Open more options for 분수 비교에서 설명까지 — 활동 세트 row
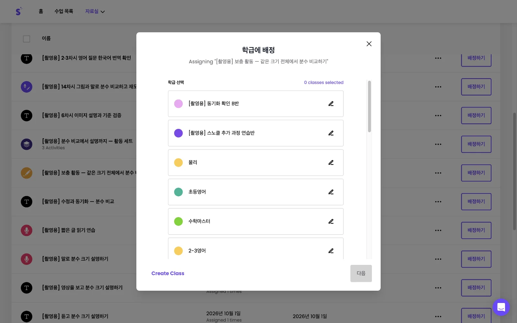This screenshot has width=517, height=323. (x=438, y=144)
